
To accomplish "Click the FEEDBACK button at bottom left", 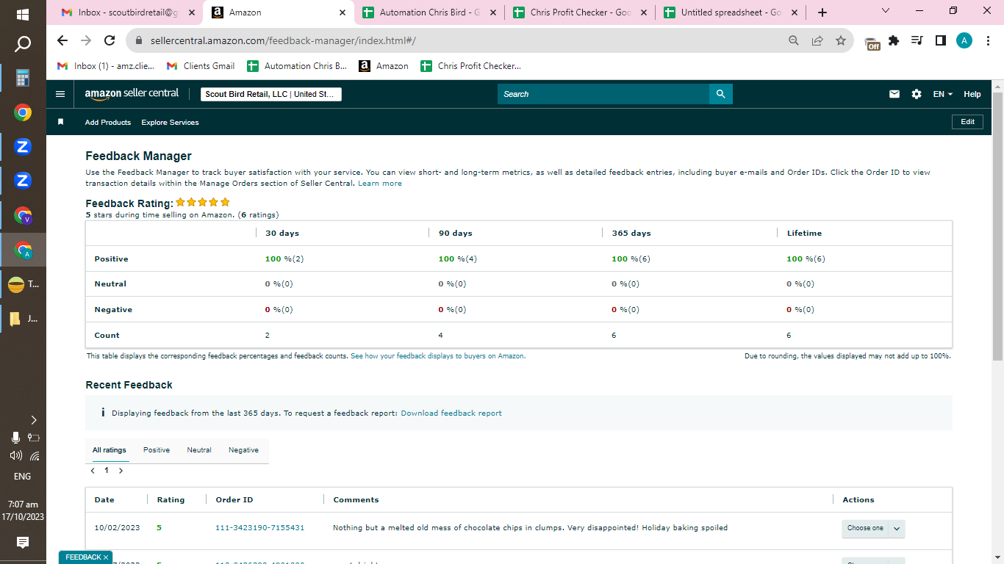I will [86, 557].
